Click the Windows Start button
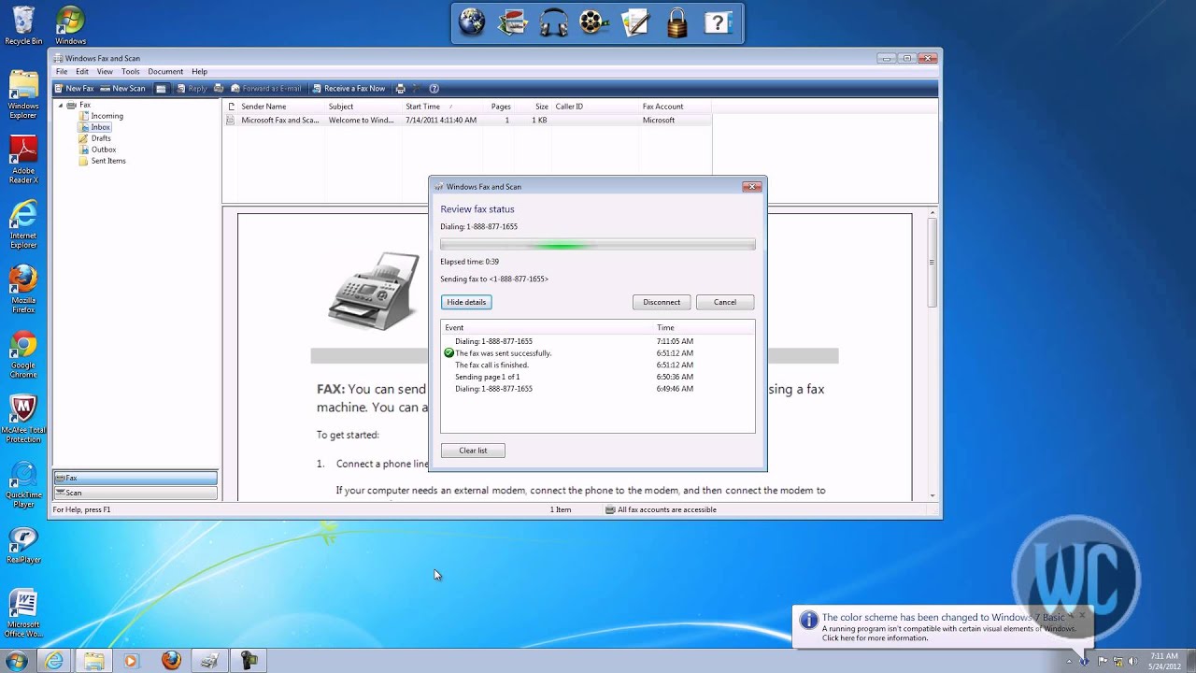This screenshot has width=1196, height=673. [x=16, y=661]
